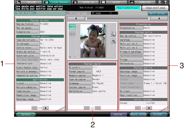Switch to LISTE TRAVAUX tab
Screen dimensions: 184x131
pyautogui.click(x=57, y=2)
